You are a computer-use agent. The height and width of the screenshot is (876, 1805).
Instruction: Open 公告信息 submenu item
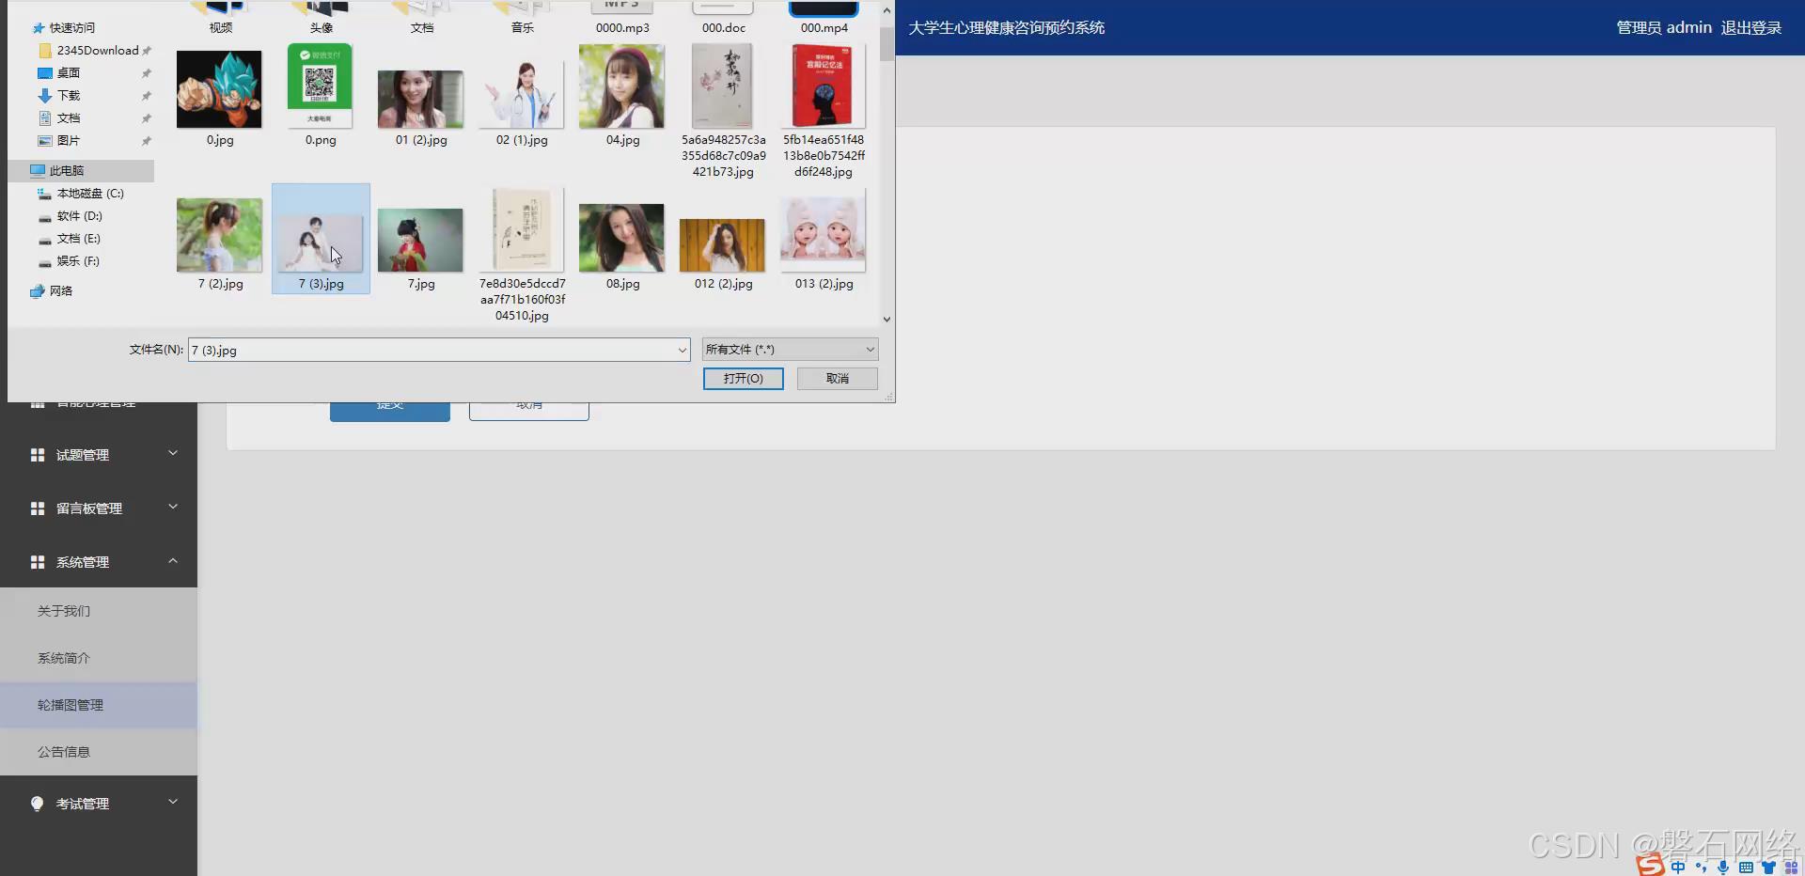pos(99,752)
